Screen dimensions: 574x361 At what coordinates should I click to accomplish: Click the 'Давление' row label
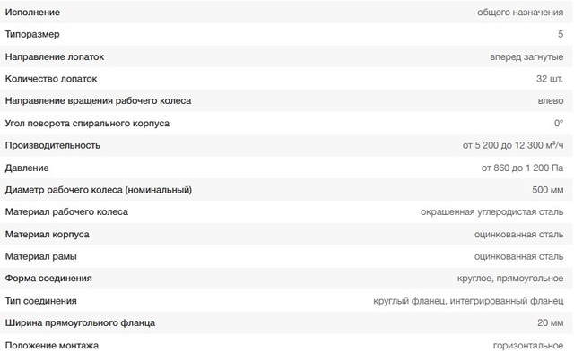coord(27,168)
